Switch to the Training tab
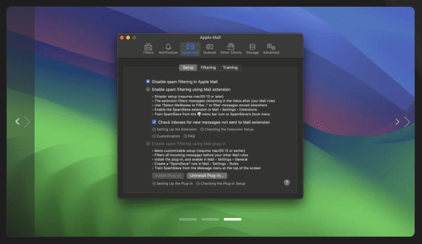The height and width of the screenshot is (244, 422). (230, 67)
